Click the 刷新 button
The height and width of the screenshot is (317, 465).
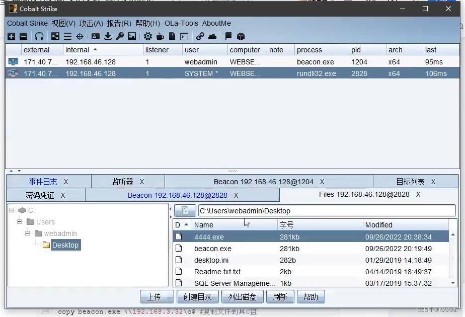click(280, 297)
